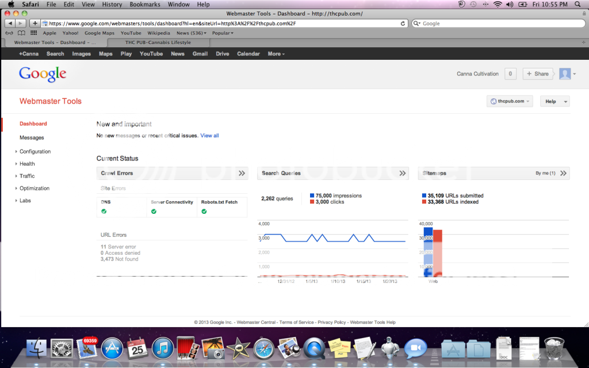Open the Help dropdown button

555,101
